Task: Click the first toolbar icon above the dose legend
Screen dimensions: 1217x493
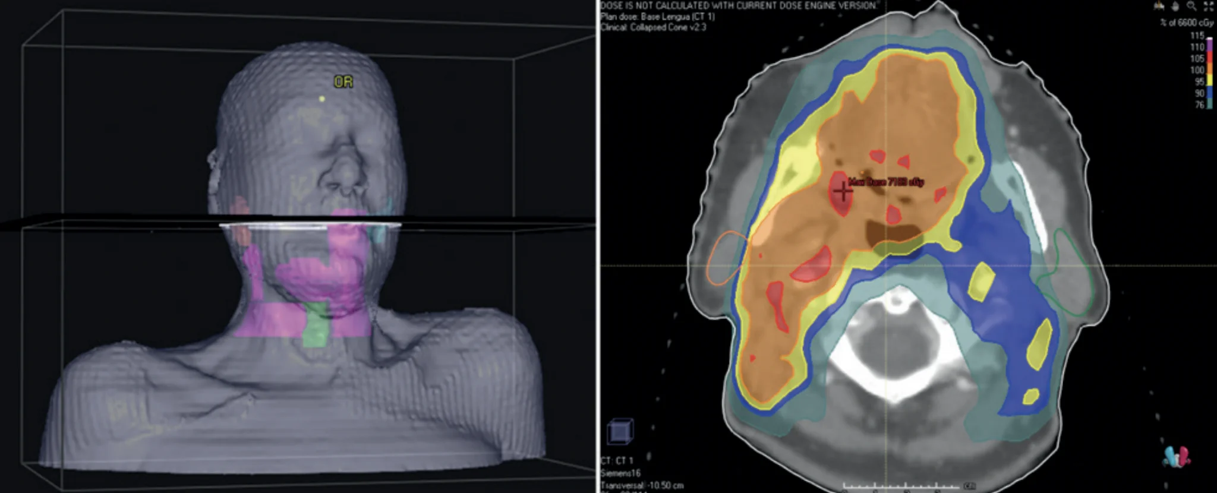Action: 1158,6
